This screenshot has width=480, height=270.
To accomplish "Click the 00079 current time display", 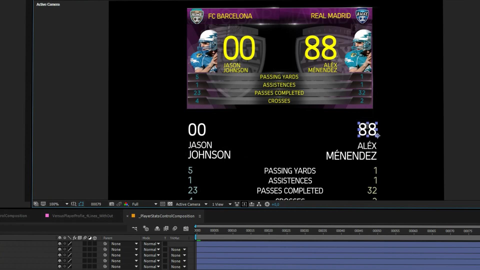I will click(x=96, y=204).
